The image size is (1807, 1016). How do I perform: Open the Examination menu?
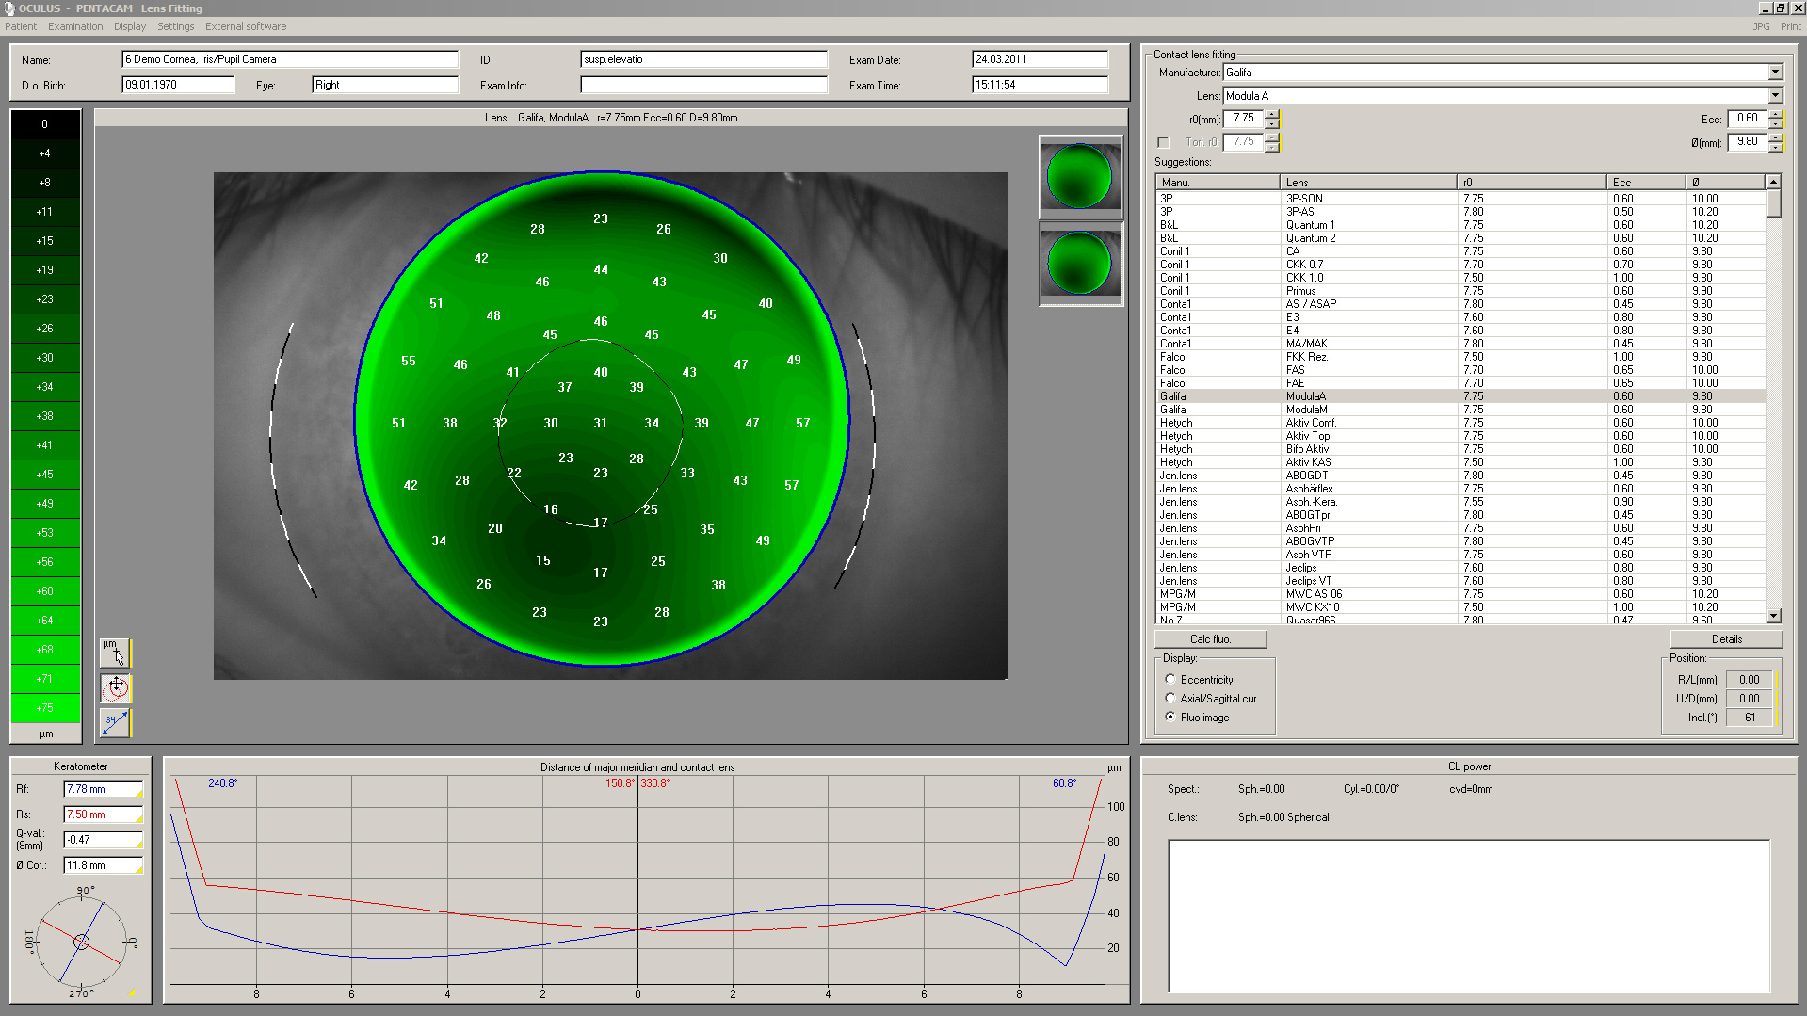point(75,26)
